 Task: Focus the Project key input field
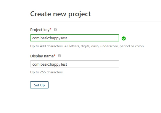(75, 38)
